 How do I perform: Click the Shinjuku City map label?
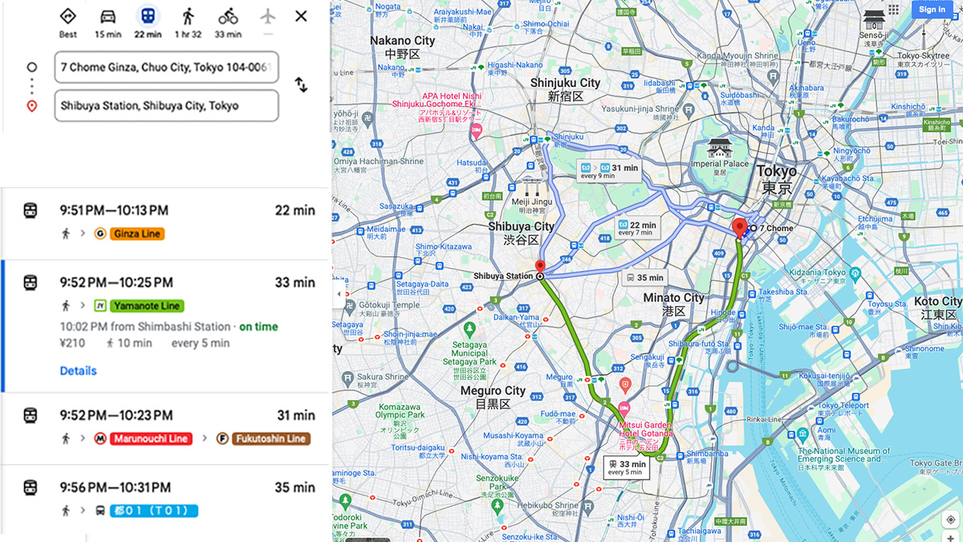click(565, 88)
